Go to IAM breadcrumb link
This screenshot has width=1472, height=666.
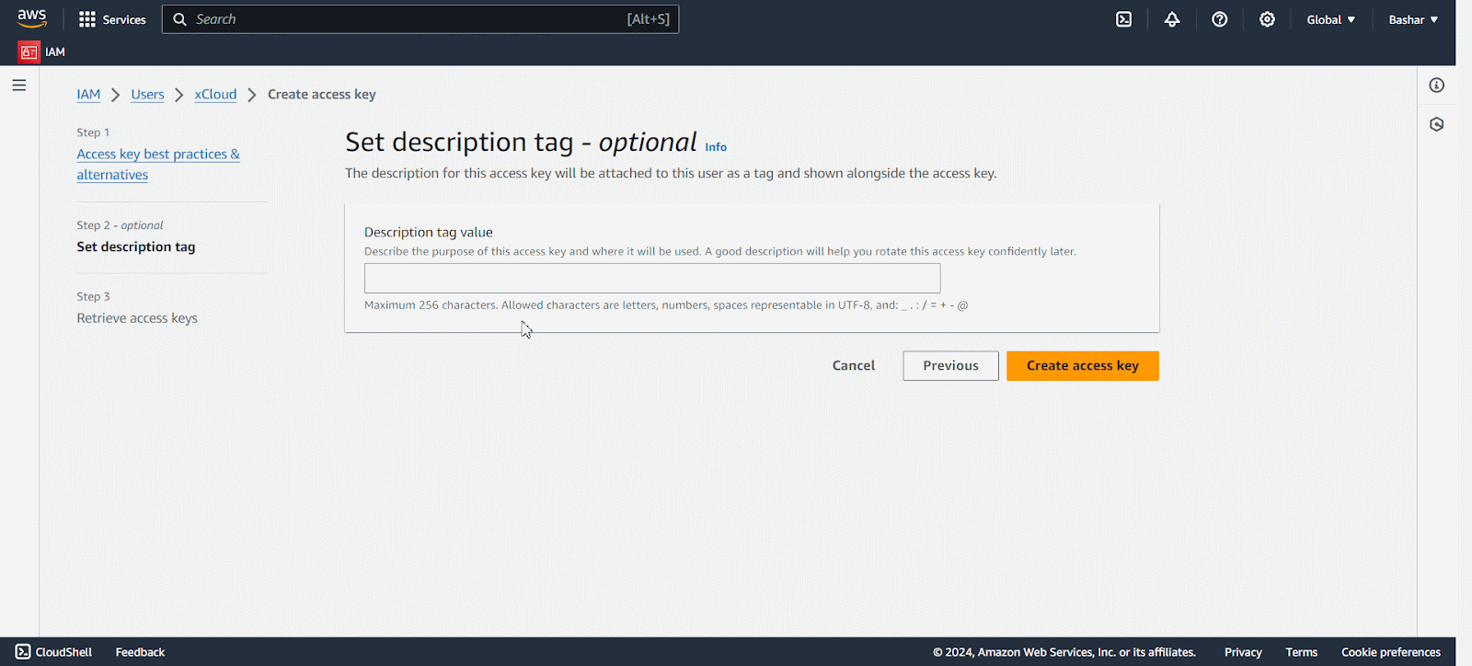point(88,95)
